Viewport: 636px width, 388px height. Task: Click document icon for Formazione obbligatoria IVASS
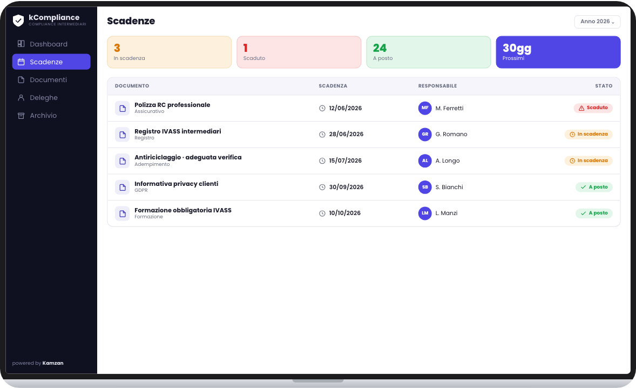(122, 213)
